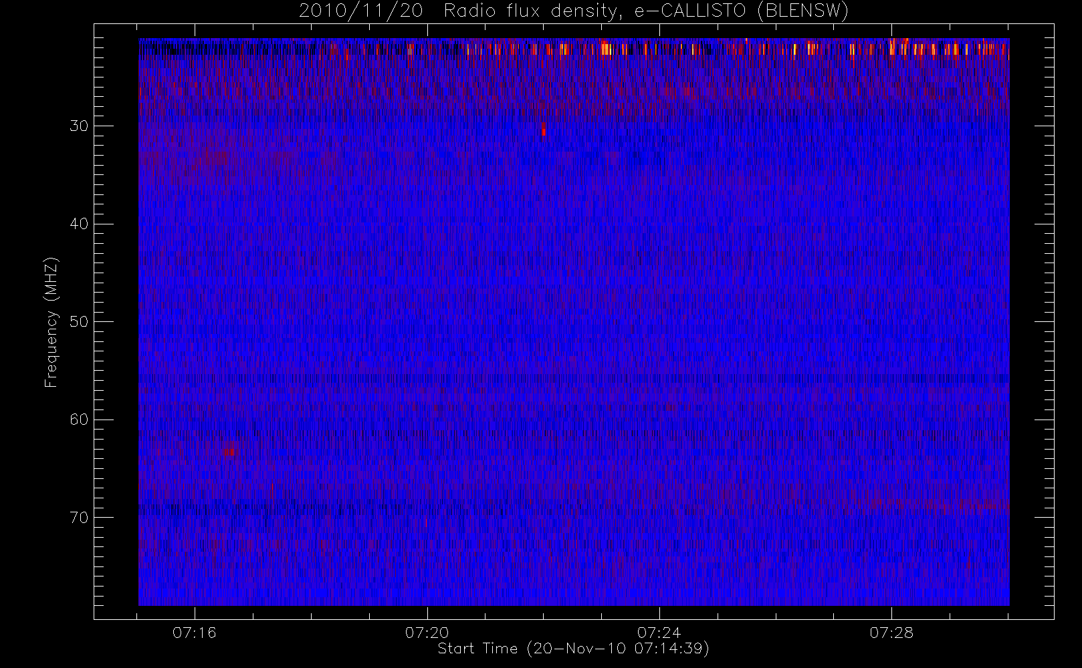The image size is (1082, 668).
Task: Click the 70 frequency tick label
Action: pos(79,517)
